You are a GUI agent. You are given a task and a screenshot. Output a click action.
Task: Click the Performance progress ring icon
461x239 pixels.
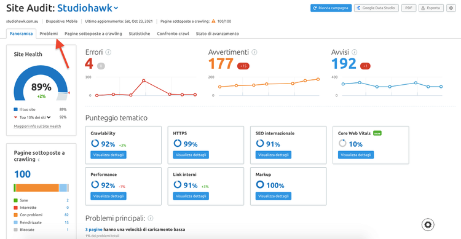coord(95,184)
